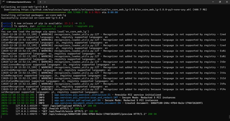This screenshot has height=121, width=230.
Task: Click "selRecognizer supported languages: pl" line
Action: (x=53, y=92)
